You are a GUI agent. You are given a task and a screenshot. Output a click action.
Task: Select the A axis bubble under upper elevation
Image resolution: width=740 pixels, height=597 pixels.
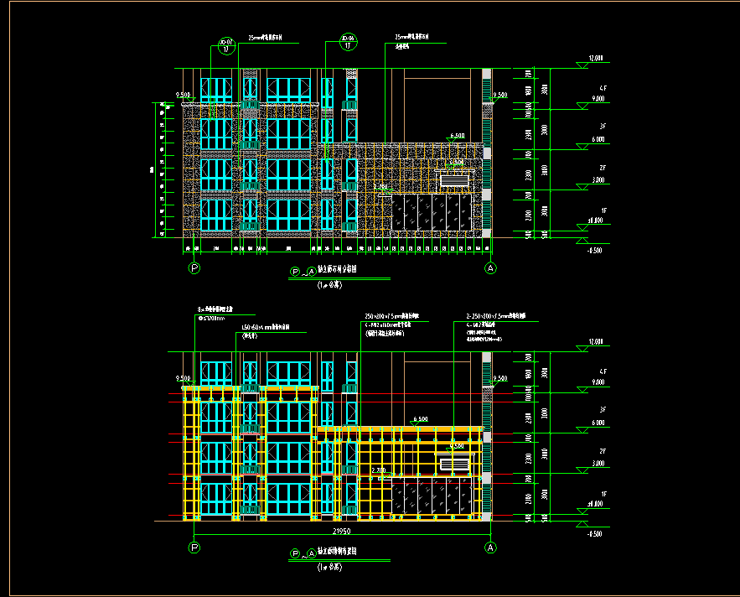pos(491,268)
